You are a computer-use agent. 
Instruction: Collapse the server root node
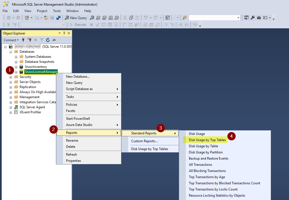coord(6,47)
